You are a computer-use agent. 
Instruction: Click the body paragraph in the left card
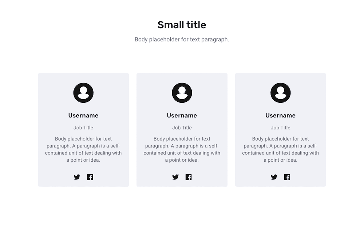coord(83,149)
